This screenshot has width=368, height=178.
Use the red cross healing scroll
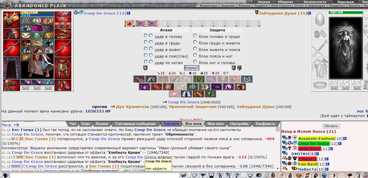tap(129, 24)
